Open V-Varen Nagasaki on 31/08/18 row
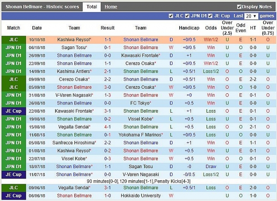 click(74, 95)
